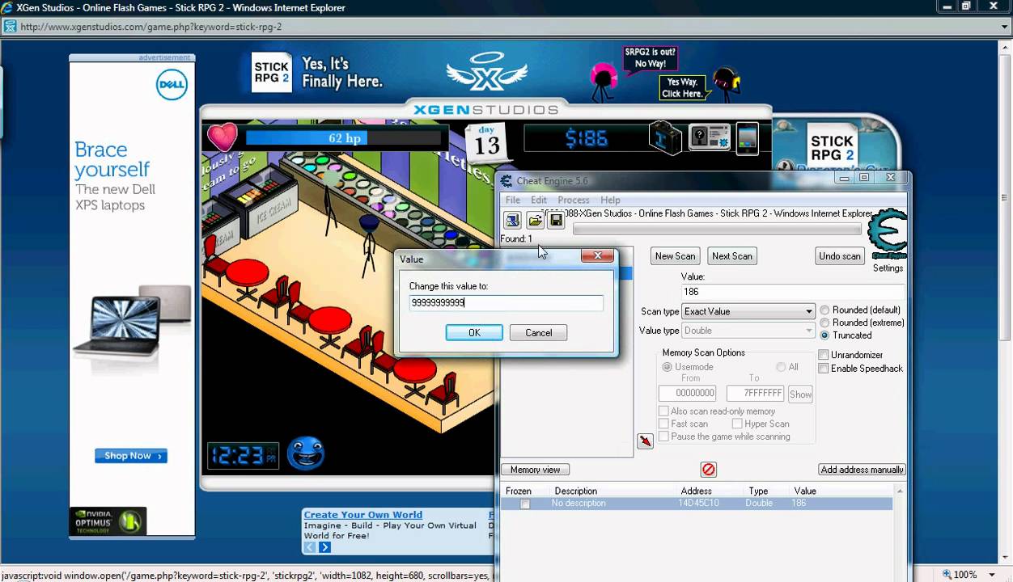Click the game clock showing 12:23
This screenshot has height=582, width=1013.
(x=243, y=456)
